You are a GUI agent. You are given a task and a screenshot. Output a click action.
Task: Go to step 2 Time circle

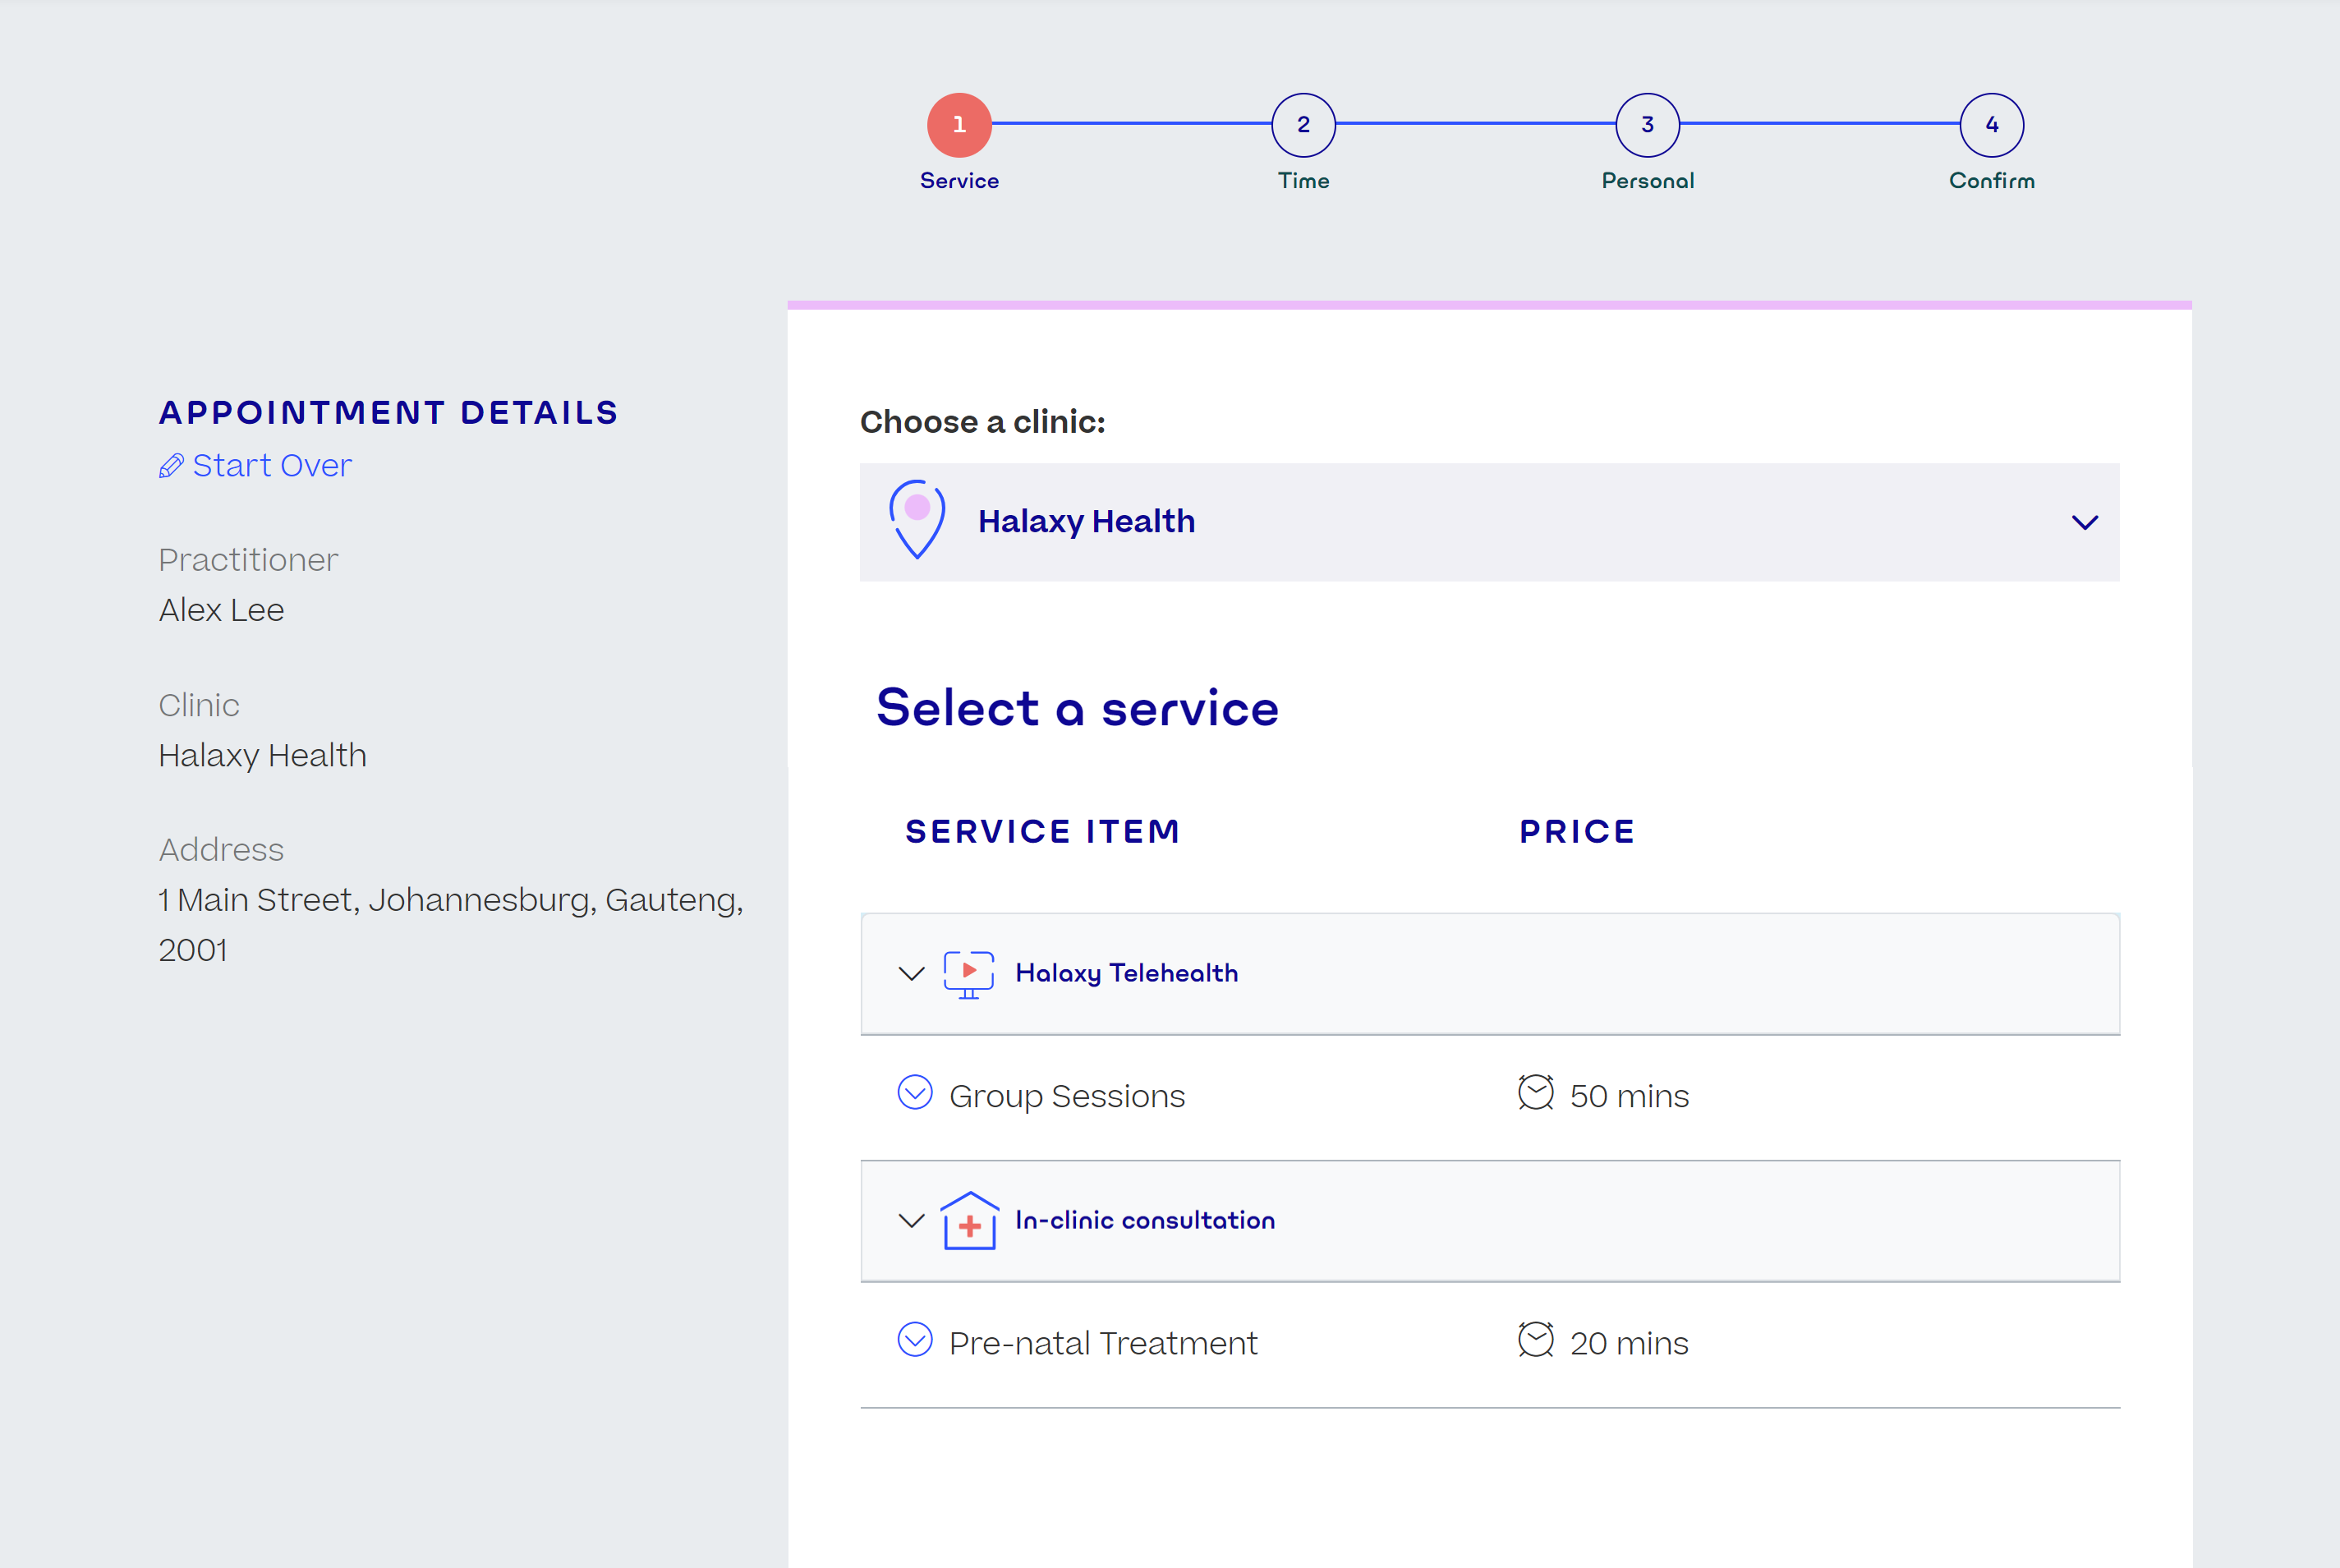click(1303, 125)
